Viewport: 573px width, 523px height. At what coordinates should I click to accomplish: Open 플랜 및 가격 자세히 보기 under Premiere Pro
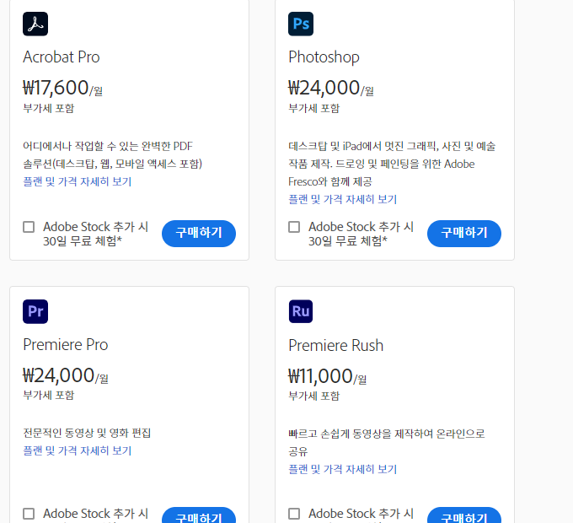tap(78, 450)
